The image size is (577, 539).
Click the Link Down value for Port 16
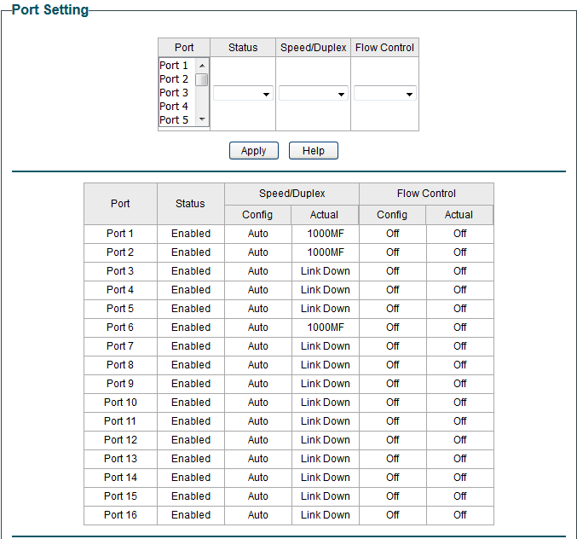coord(326,515)
